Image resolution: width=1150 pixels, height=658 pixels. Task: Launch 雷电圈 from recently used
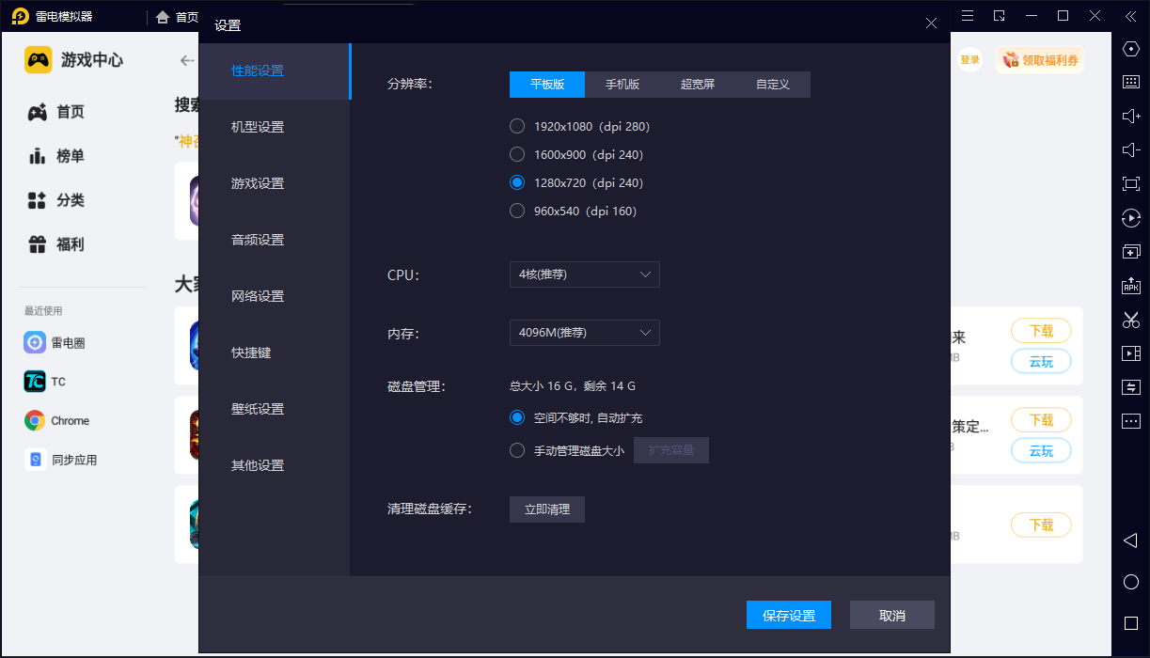tap(55, 343)
